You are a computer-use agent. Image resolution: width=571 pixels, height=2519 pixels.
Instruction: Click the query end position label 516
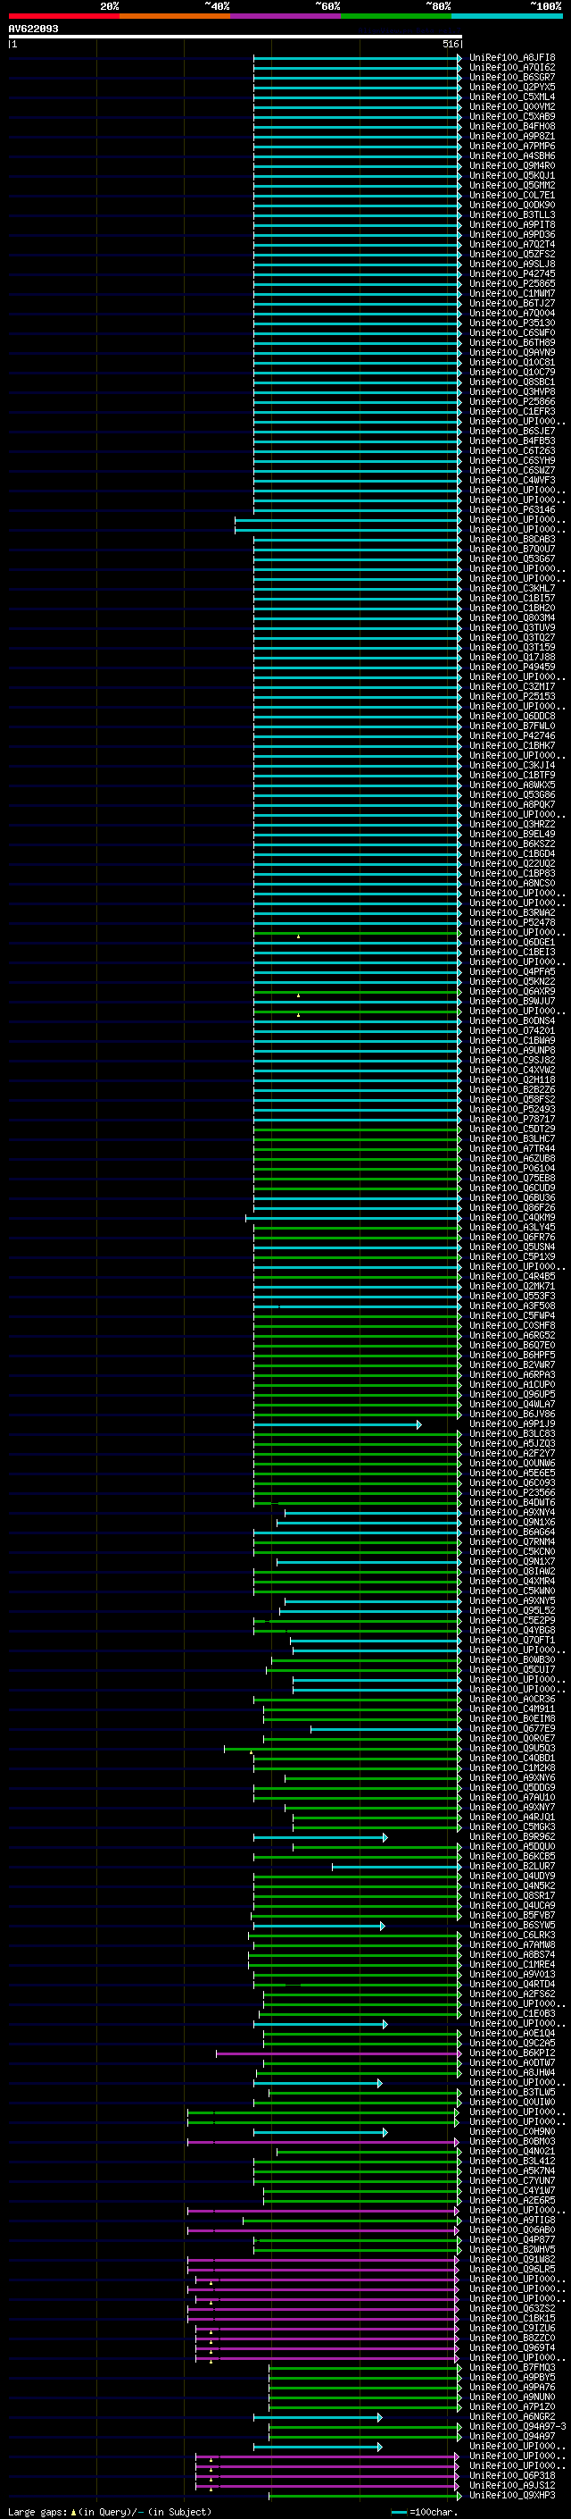[x=451, y=44]
